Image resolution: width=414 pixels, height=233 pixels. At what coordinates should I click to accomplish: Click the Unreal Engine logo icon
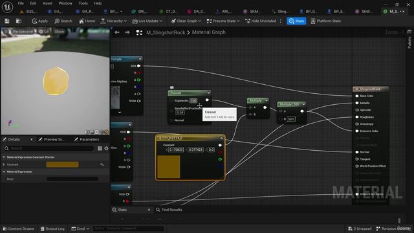(x=7, y=7)
